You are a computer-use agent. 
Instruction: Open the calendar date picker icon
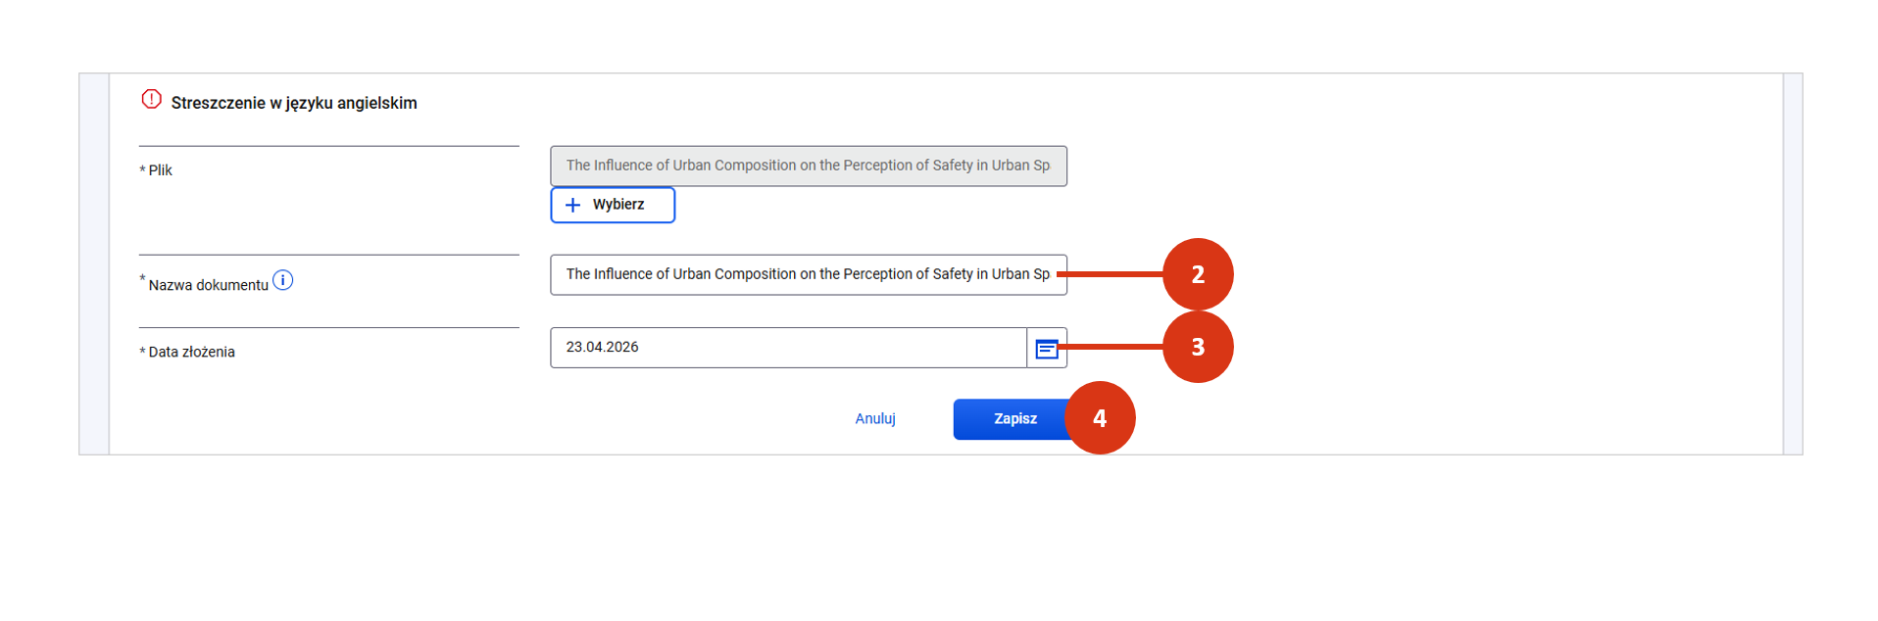1046,348
